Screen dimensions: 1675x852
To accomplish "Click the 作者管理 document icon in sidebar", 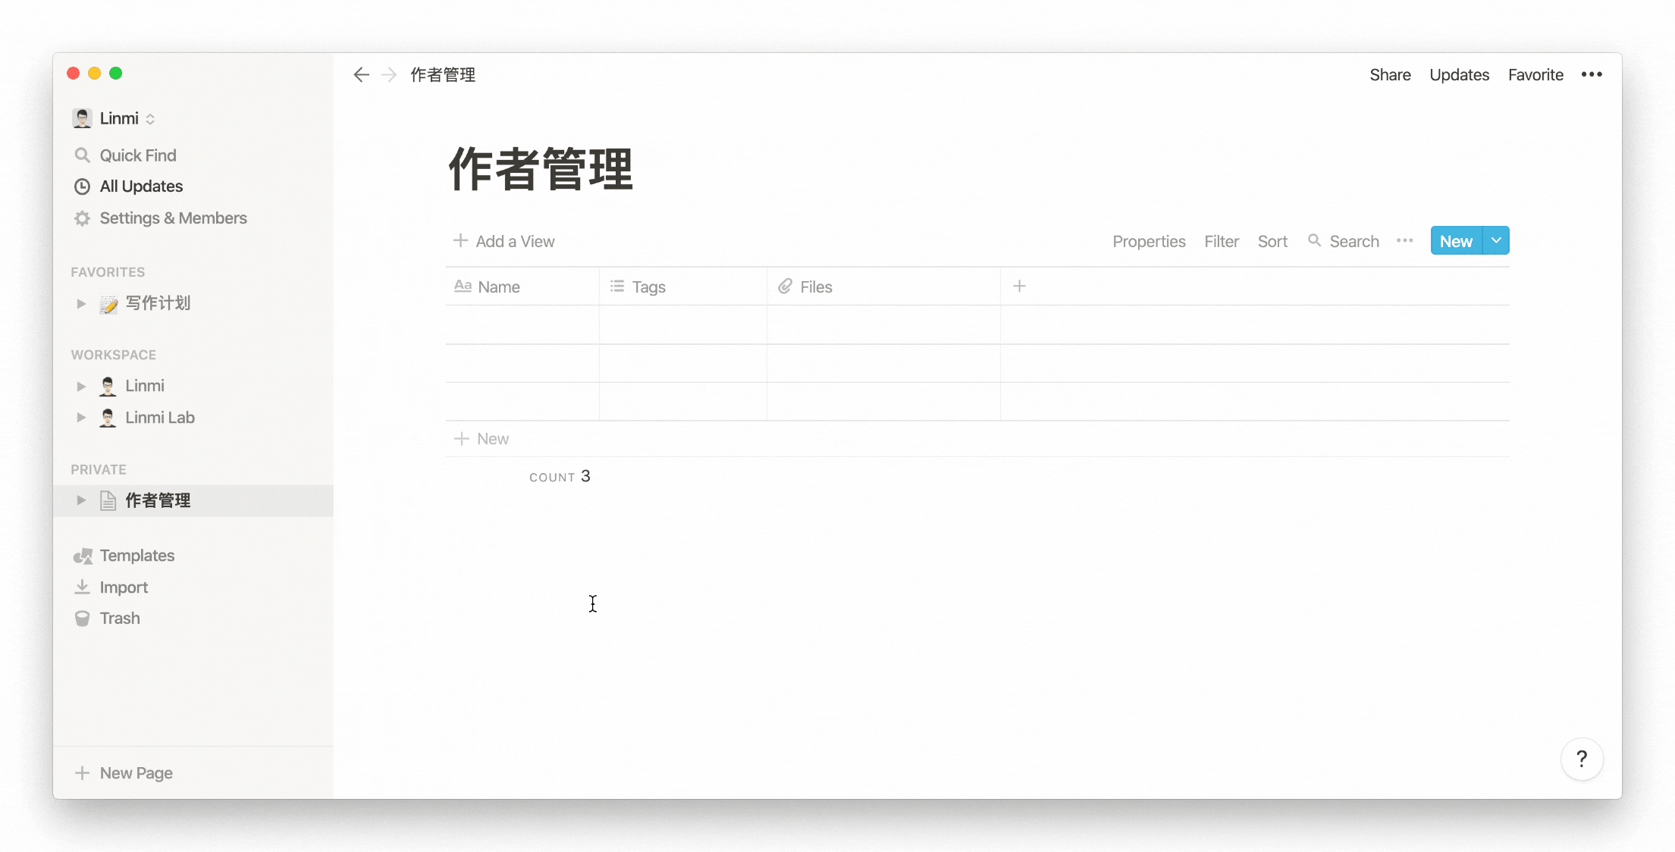I will pos(108,500).
